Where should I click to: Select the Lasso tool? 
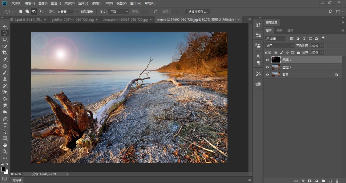pos(5,40)
